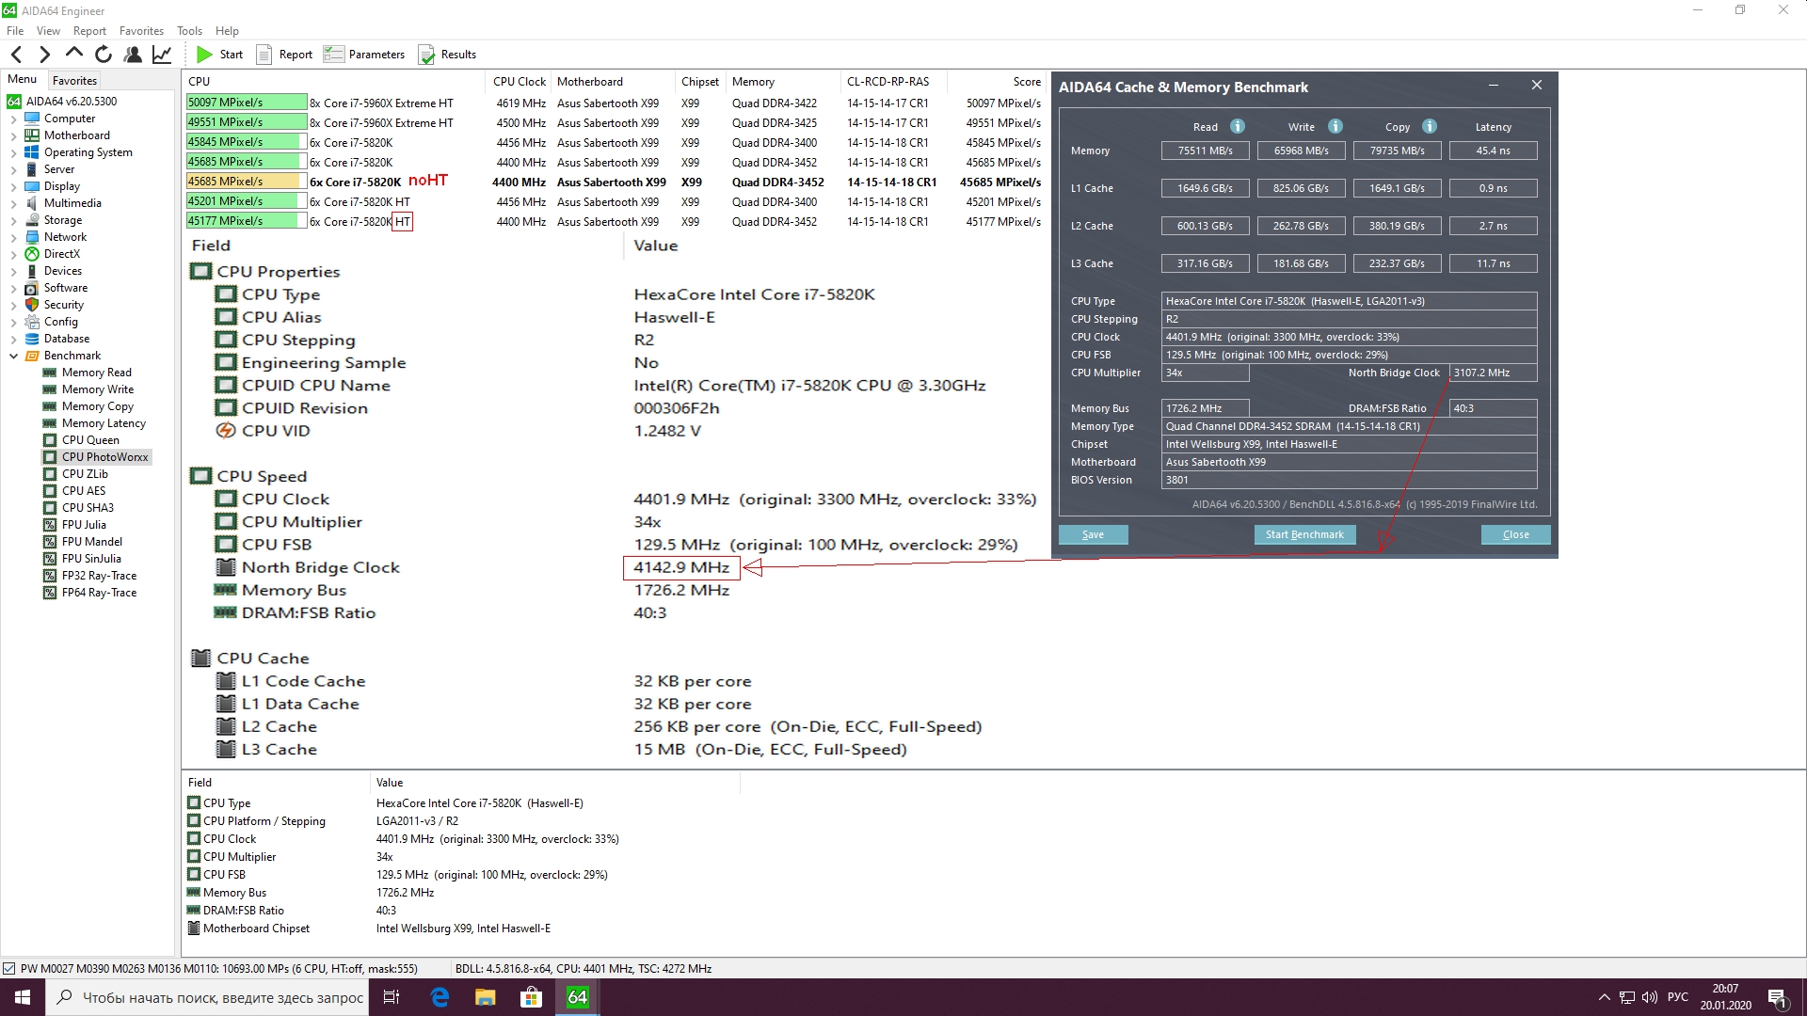The width and height of the screenshot is (1807, 1016).
Task: Click the Read column info icon
Action: click(1238, 126)
